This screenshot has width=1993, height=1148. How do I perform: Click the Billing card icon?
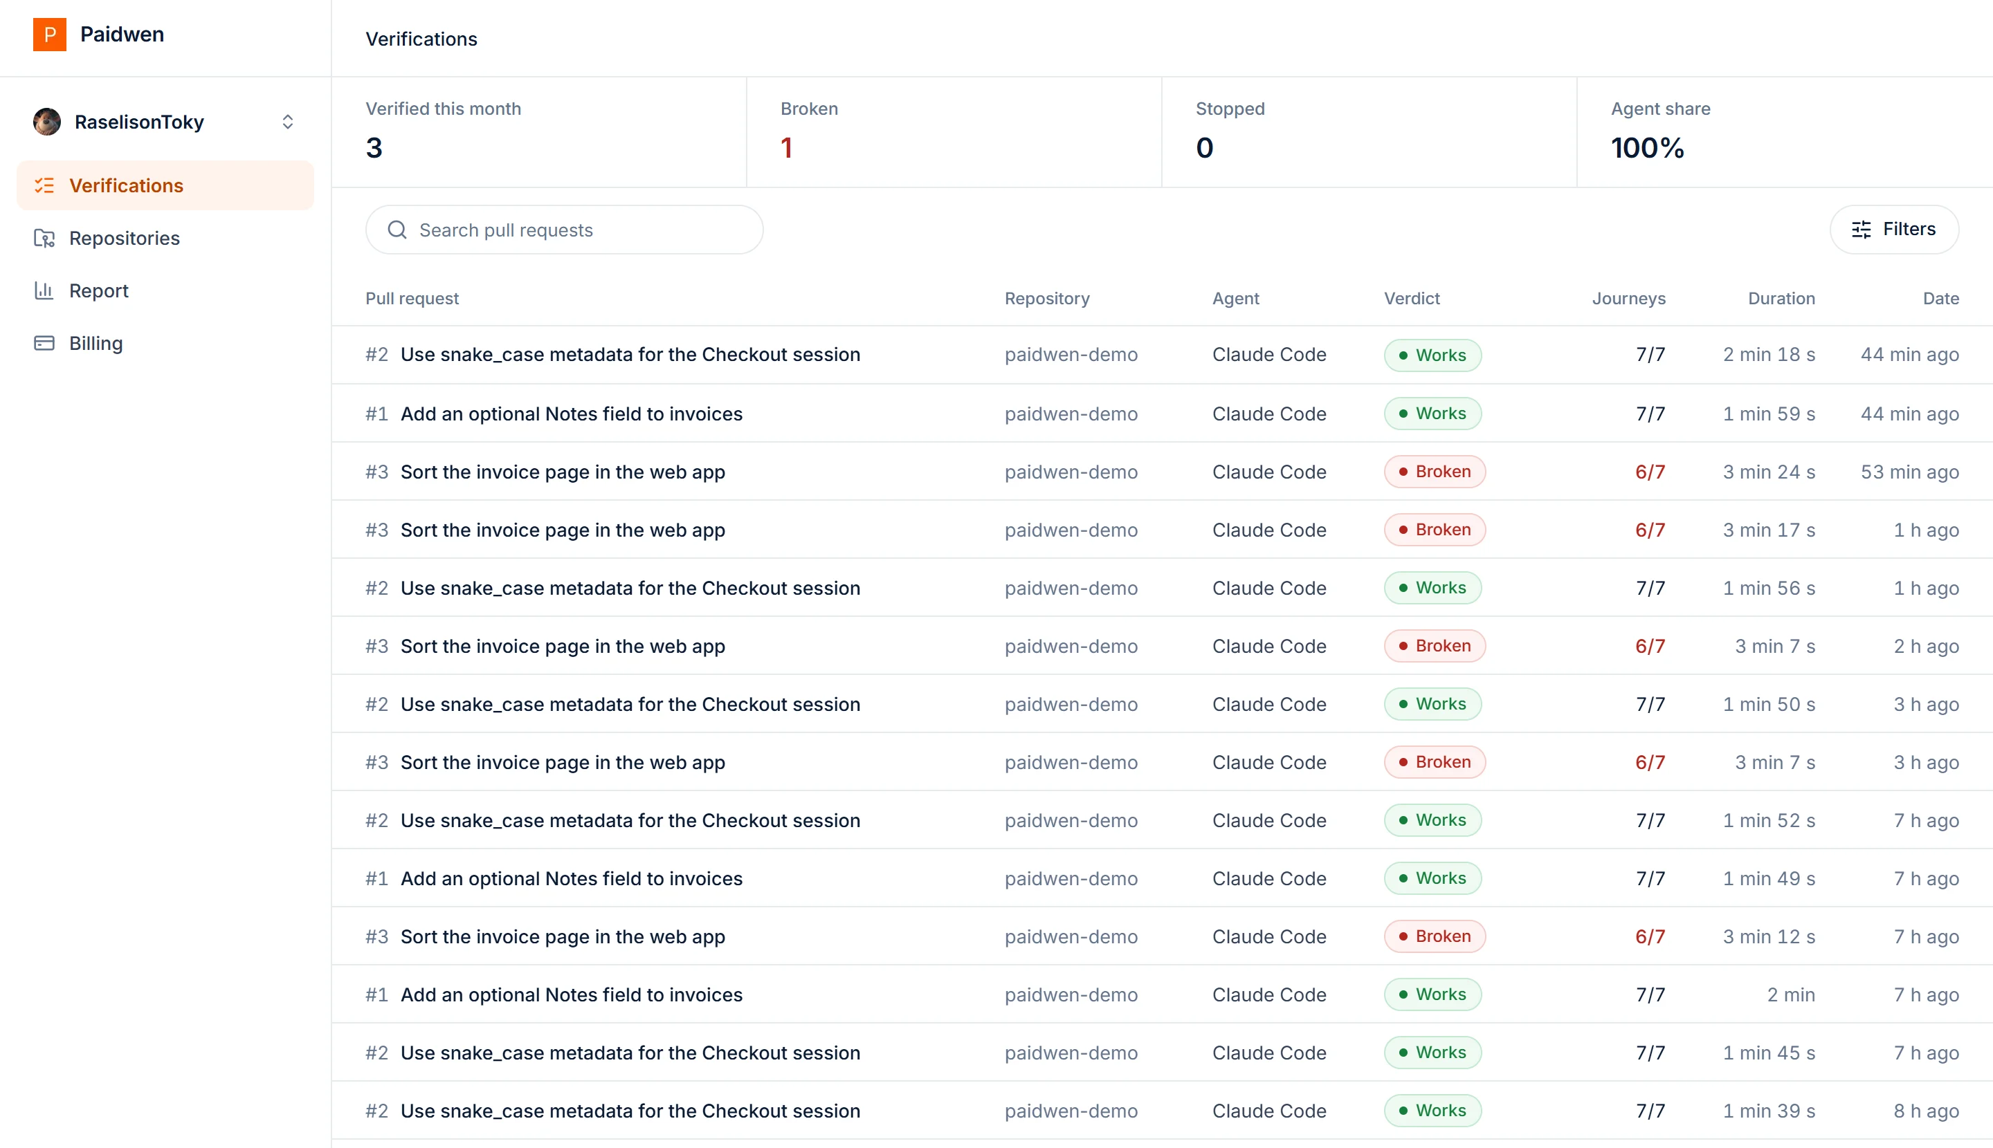(44, 344)
